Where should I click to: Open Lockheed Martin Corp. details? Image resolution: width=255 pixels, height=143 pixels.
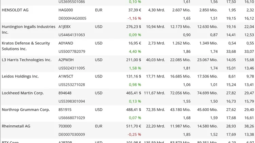23,93
